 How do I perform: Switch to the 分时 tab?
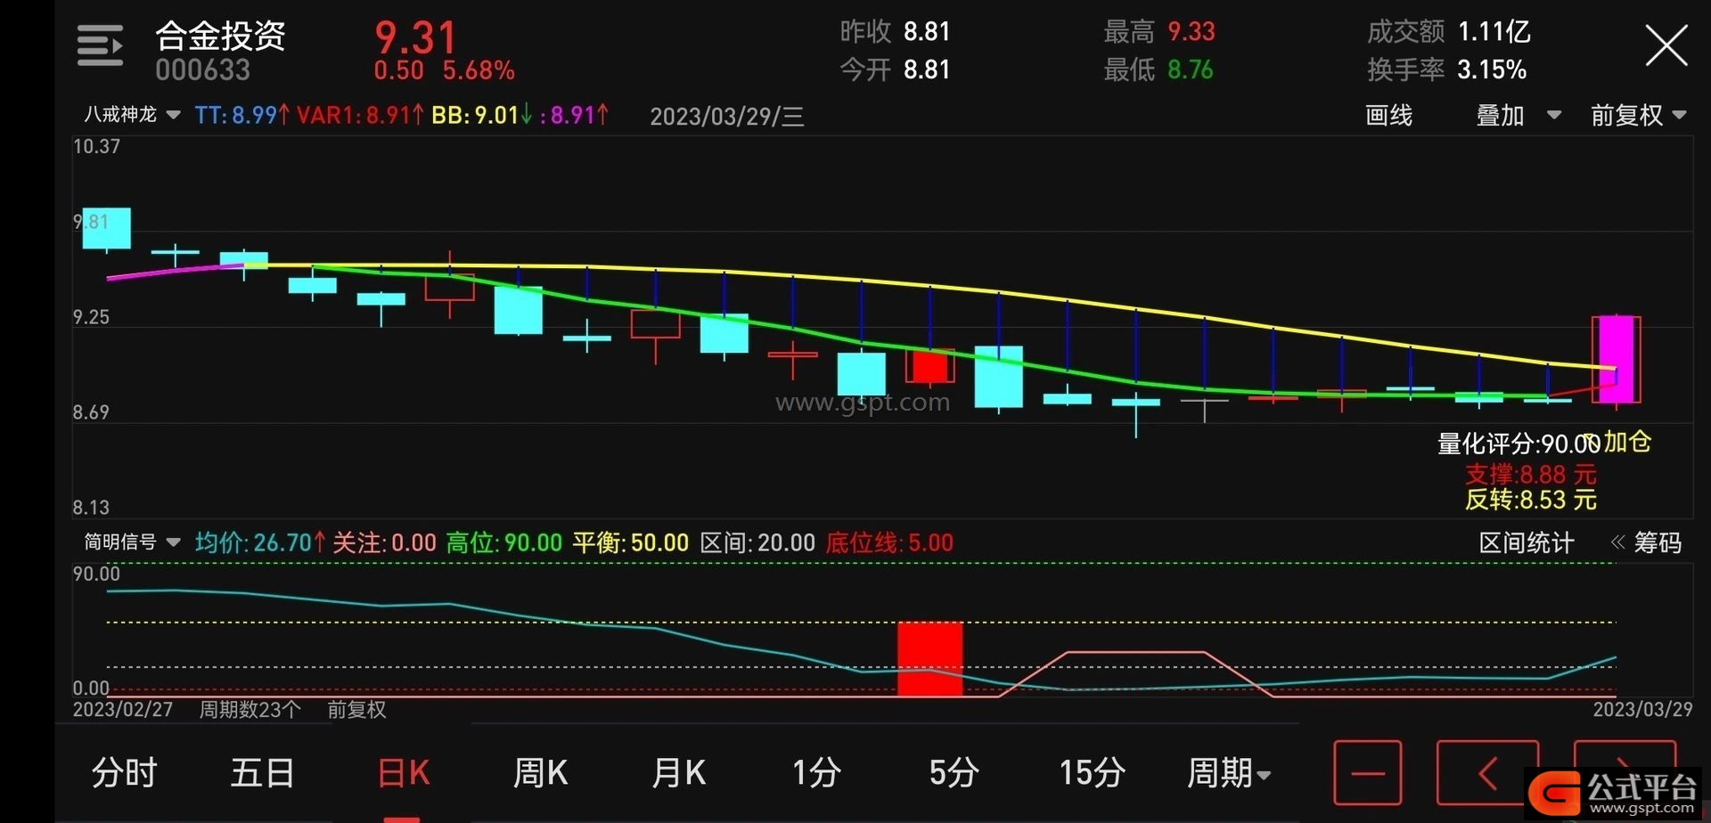point(125,773)
